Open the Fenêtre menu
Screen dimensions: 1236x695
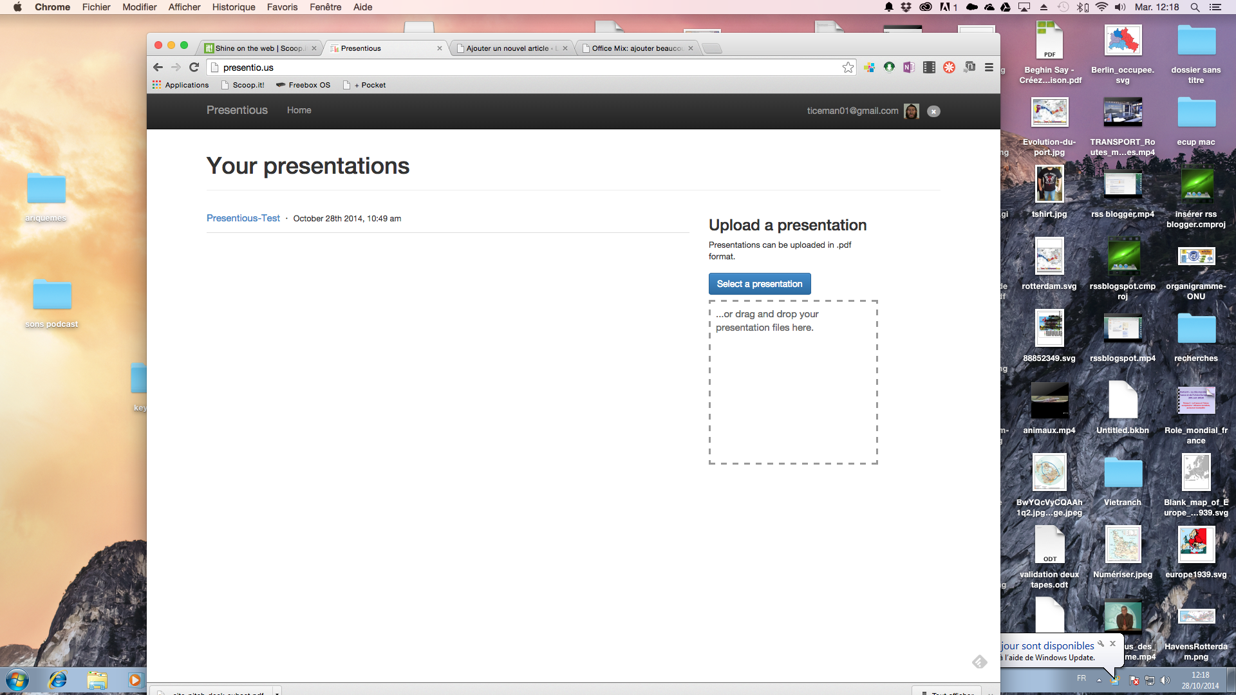coord(325,7)
